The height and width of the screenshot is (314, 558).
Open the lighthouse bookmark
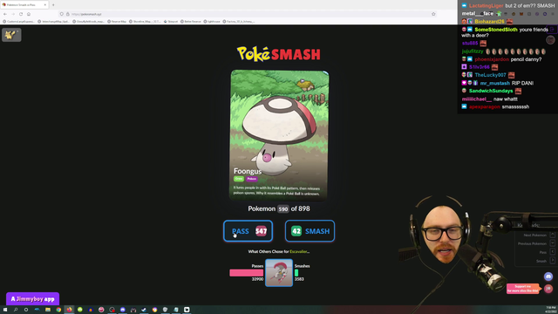click(x=212, y=21)
